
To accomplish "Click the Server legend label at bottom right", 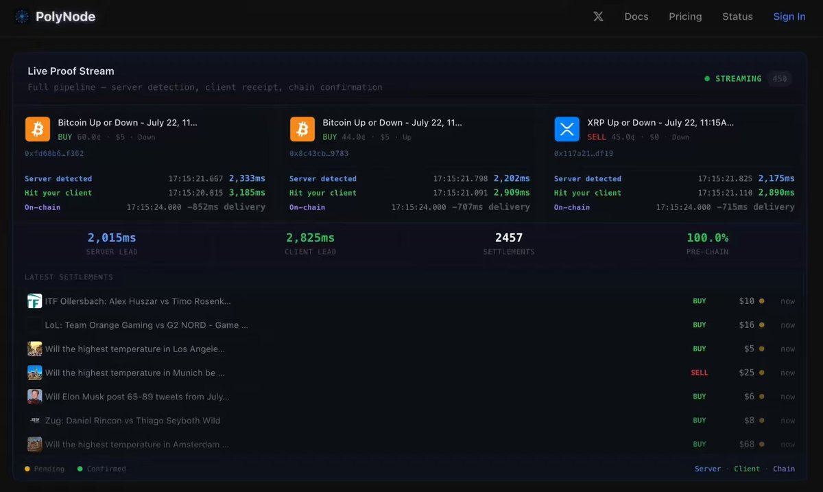I will pos(708,469).
